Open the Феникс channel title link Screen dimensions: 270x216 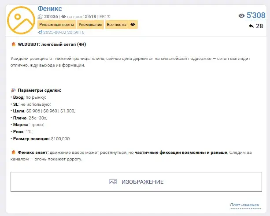[x=50, y=8]
